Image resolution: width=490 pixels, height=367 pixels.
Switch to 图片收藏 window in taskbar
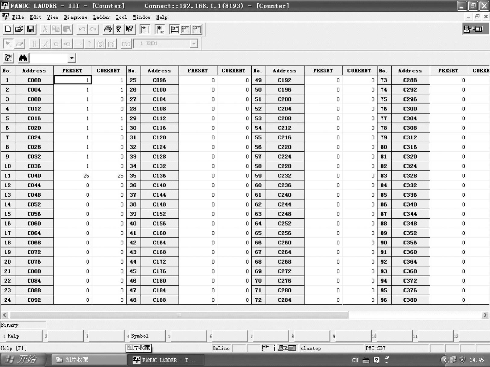[x=89, y=359]
